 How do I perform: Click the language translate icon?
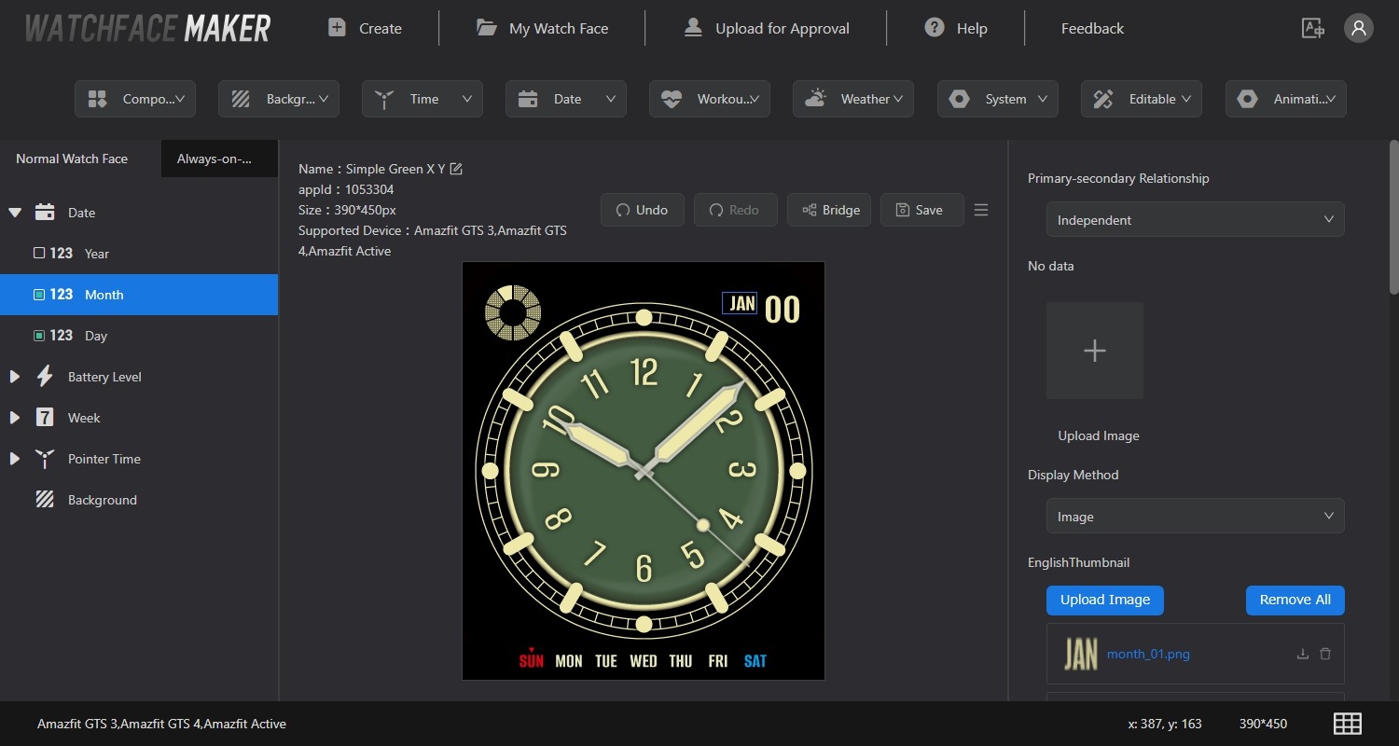tap(1312, 28)
